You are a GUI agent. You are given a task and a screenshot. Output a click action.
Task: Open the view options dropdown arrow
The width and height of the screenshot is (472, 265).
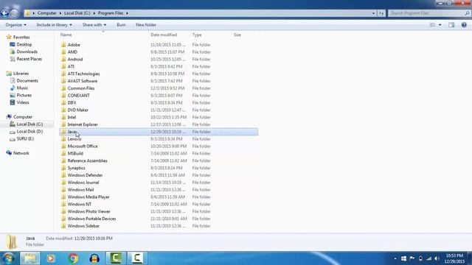click(440, 25)
